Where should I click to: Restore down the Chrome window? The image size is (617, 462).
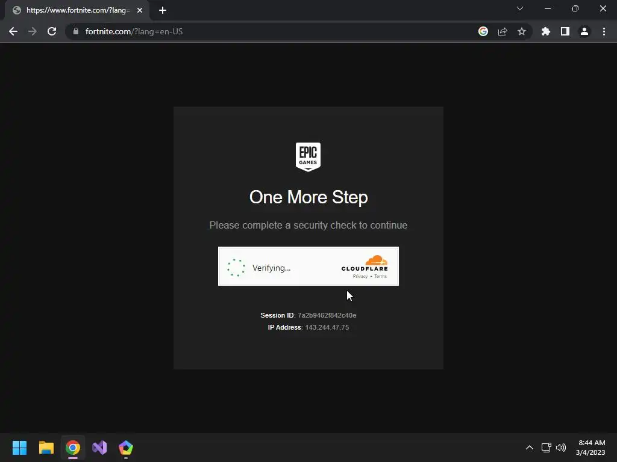575,8
